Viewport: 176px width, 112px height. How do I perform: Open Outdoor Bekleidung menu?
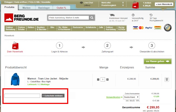point(11,28)
